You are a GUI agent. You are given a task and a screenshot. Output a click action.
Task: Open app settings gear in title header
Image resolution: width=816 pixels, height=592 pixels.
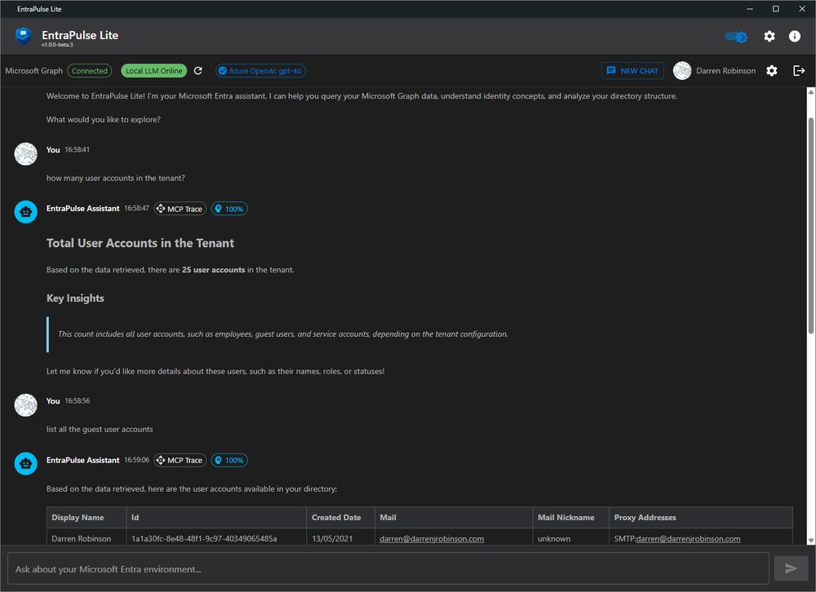769,36
